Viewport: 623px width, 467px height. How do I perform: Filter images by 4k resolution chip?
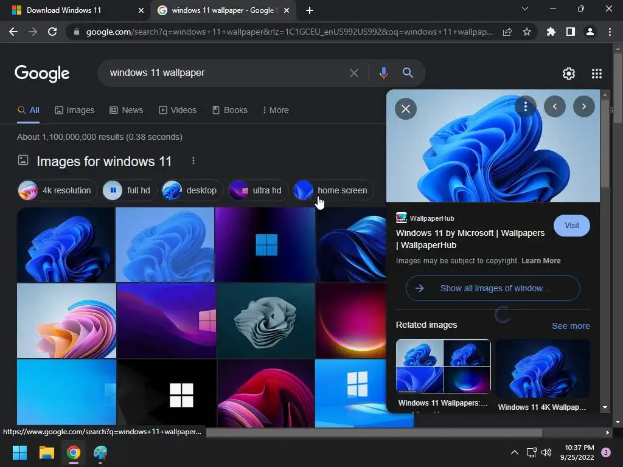point(57,190)
